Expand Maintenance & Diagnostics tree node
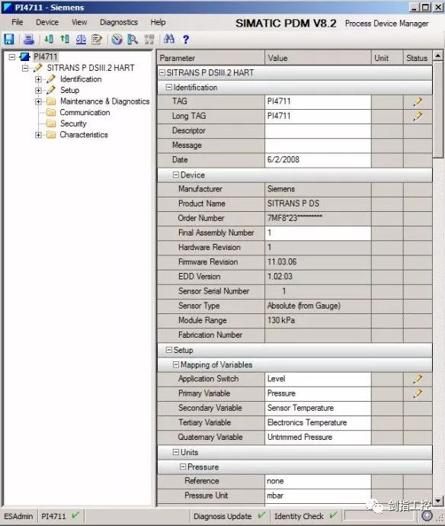445x526 pixels. 38,101
